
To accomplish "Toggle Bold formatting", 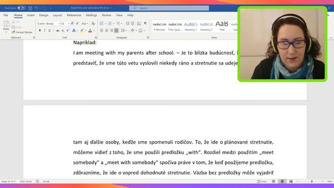I will 40,31.
